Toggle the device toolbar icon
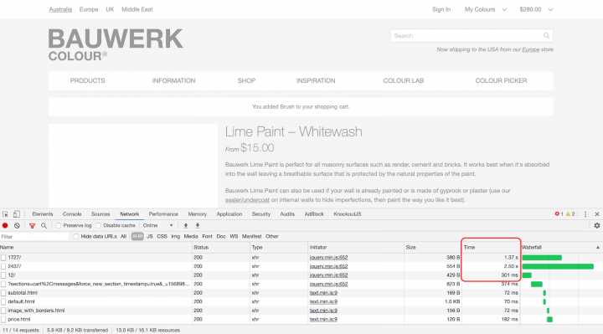The height and width of the screenshot is (334, 603). pyautogui.click(x=17, y=214)
